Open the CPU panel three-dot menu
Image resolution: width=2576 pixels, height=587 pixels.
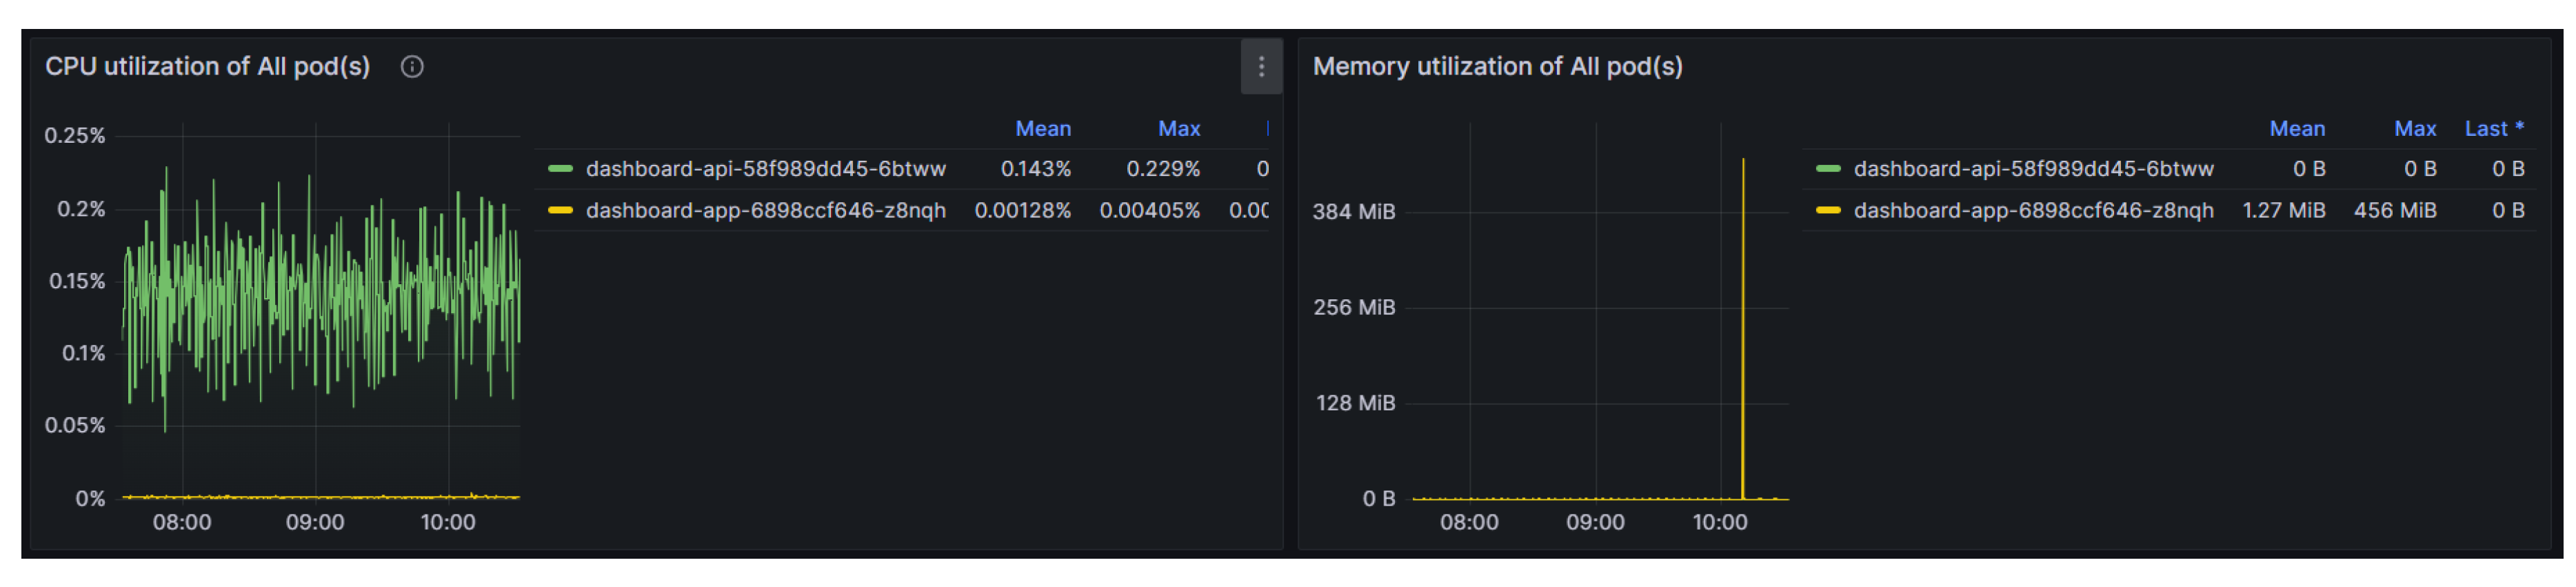[x=1261, y=67]
